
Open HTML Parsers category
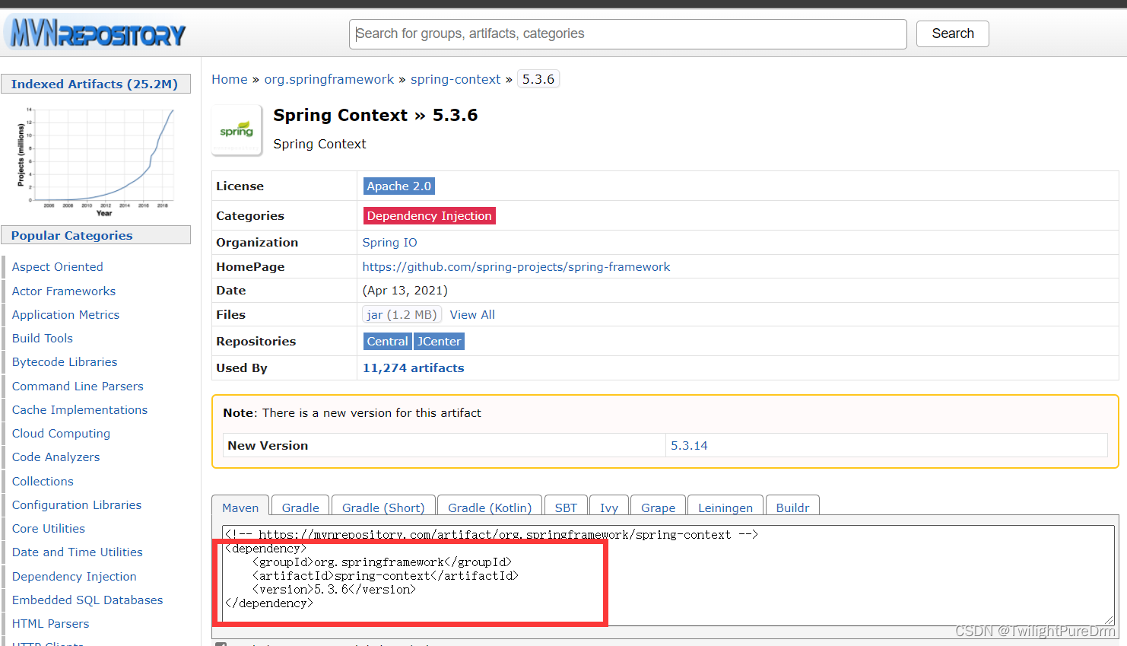(50, 624)
